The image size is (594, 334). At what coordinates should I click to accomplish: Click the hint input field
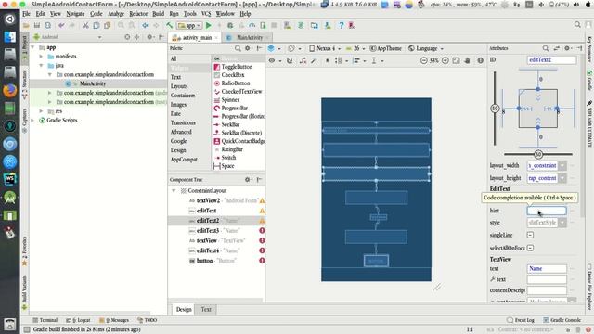click(547, 211)
